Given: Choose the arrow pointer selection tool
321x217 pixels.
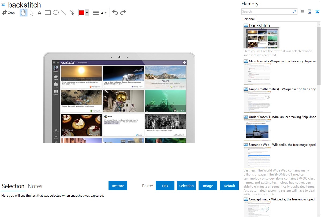Looking at the screenshot, I should click(x=32, y=13).
